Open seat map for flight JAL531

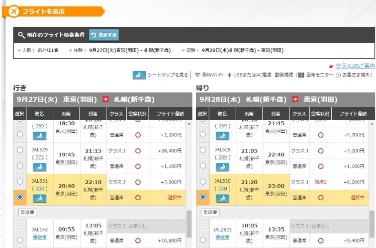click(40, 198)
